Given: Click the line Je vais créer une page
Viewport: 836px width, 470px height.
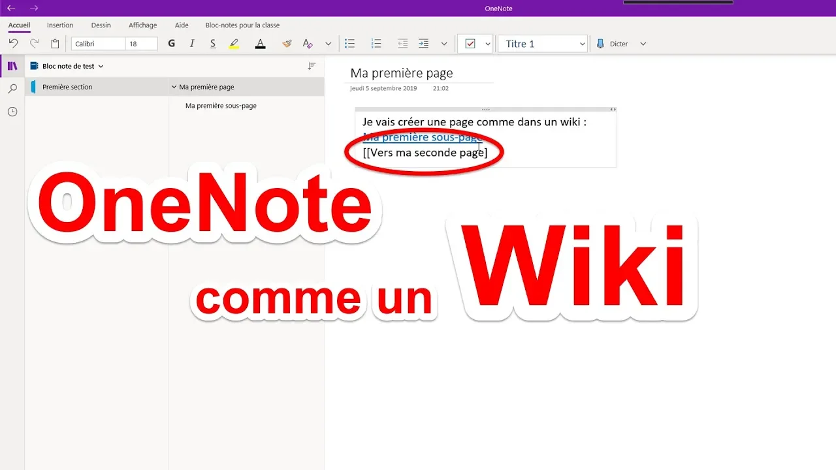Looking at the screenshot, I should tap(474, 122).
